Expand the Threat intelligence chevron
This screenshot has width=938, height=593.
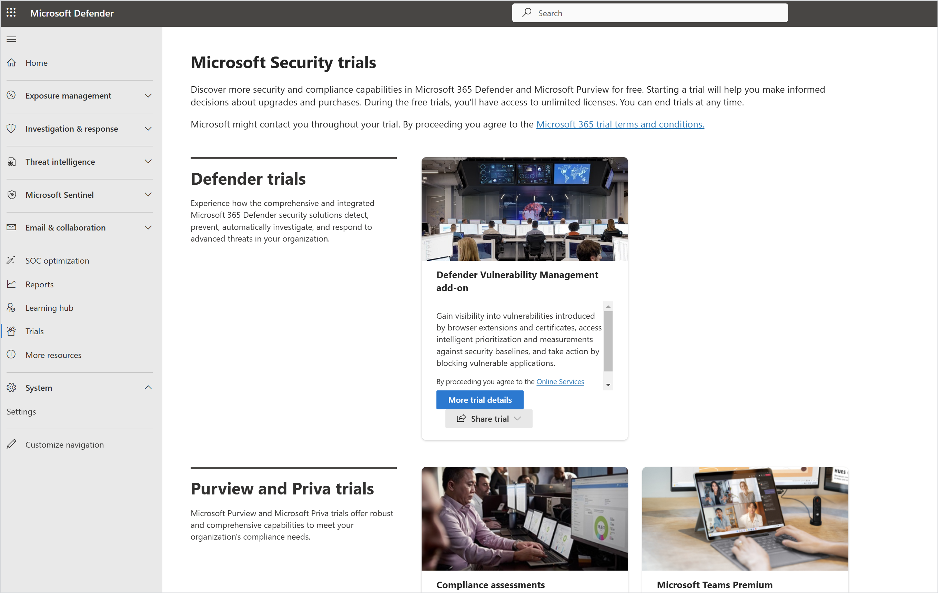[148, 161]
